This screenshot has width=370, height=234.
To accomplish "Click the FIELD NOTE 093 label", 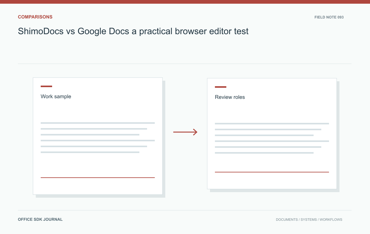I will [x=329, y=17].
